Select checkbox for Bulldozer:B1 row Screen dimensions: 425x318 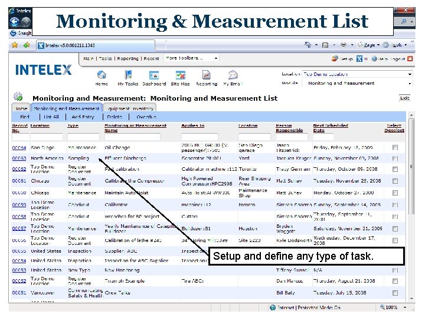pos(395,228)
